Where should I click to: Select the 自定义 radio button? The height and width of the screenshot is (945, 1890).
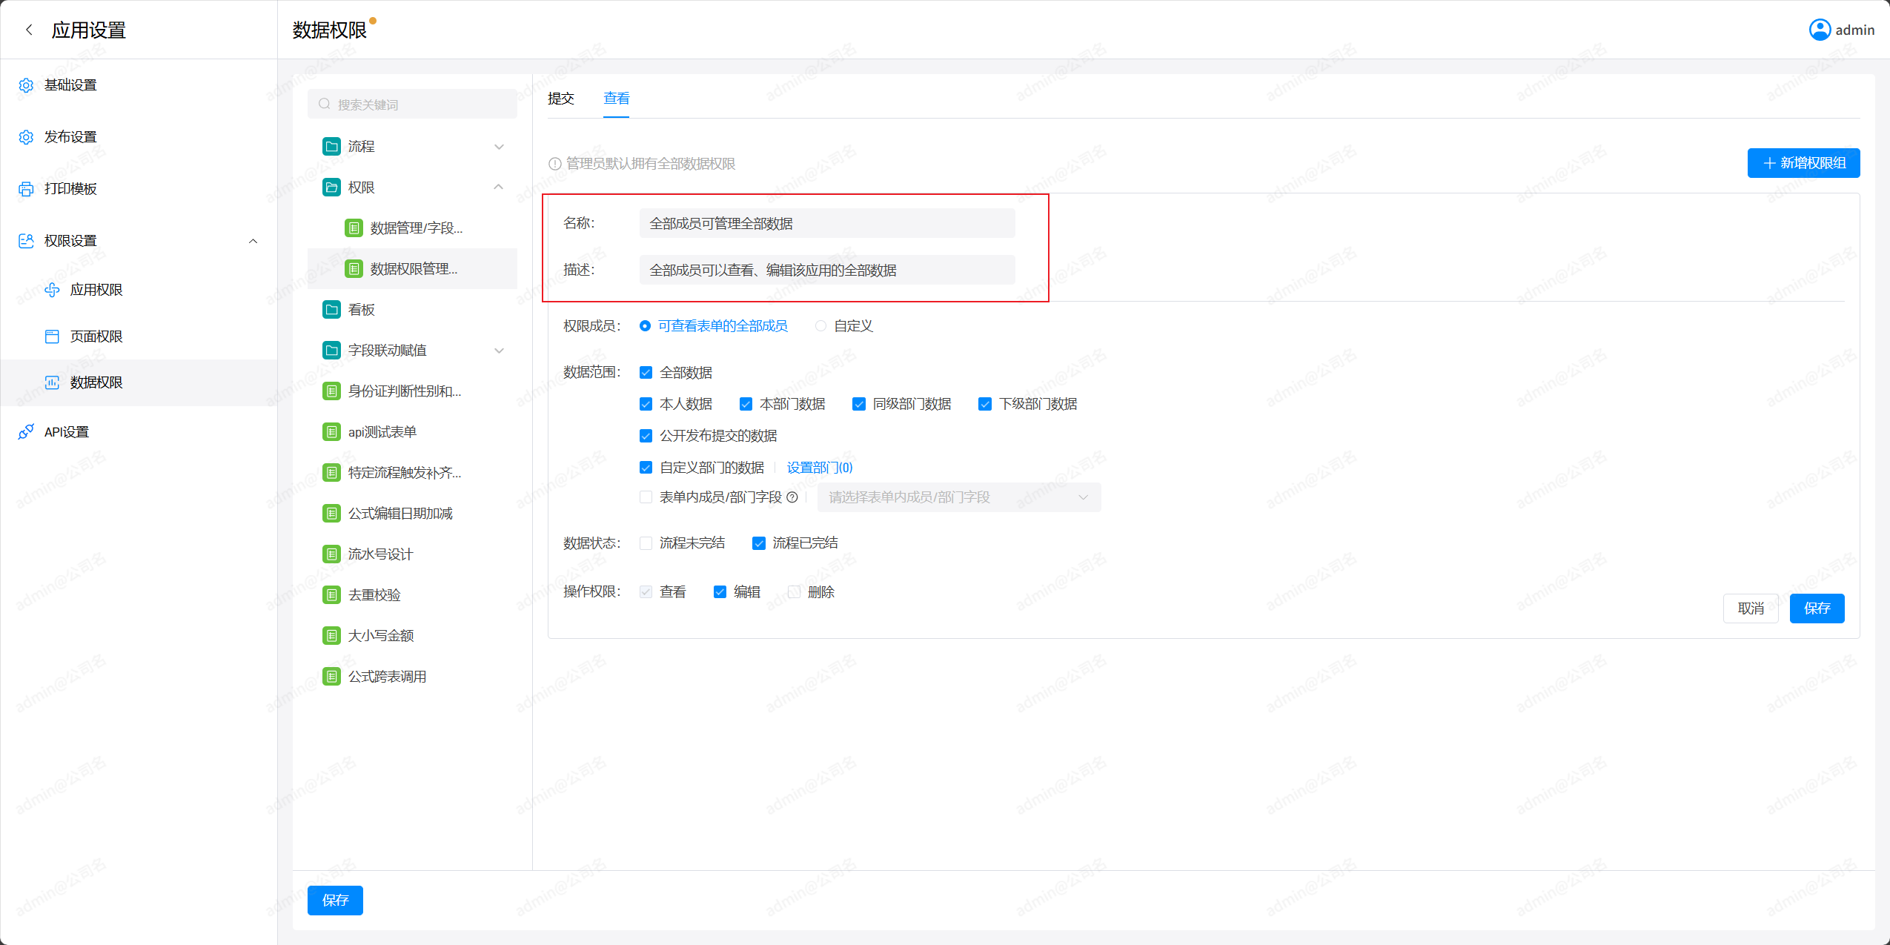point(820,326)
